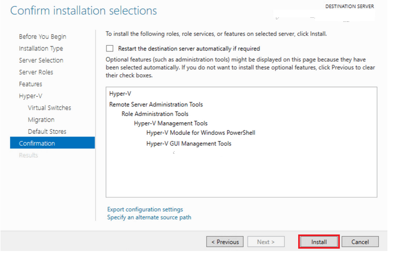
Task: Select Remote Server Administration Tools entry
Action: point(156,104)
